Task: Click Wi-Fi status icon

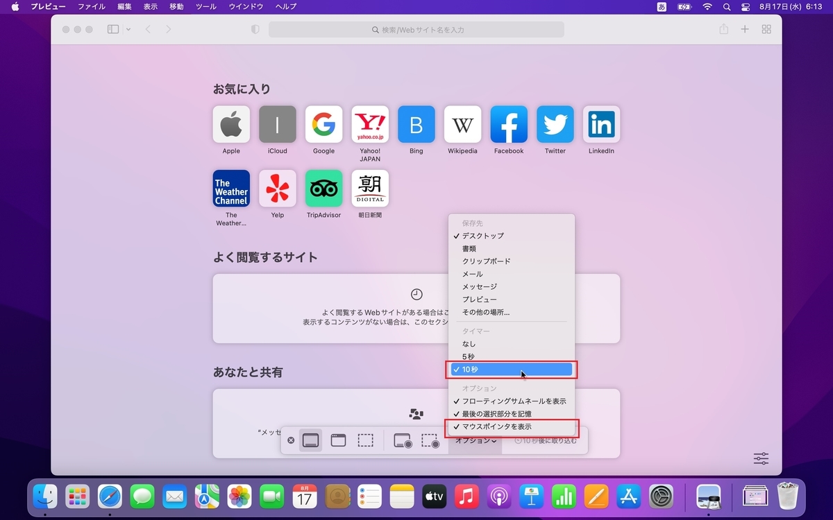Action: tap(707, 6)
